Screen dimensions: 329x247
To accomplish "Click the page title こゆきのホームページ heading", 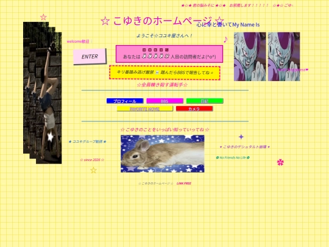I will [x=163, y=21].
